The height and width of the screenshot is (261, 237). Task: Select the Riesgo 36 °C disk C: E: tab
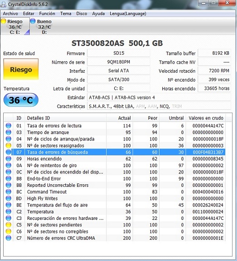coord(15,27)
